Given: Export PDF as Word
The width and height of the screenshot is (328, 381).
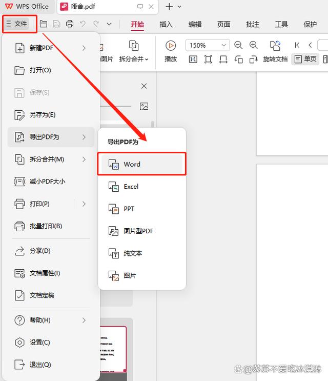Looking at the screenshot, I should click(x=142, y=164).
